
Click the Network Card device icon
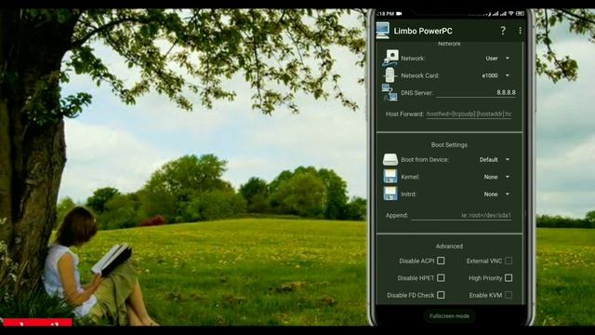point(390,75)
